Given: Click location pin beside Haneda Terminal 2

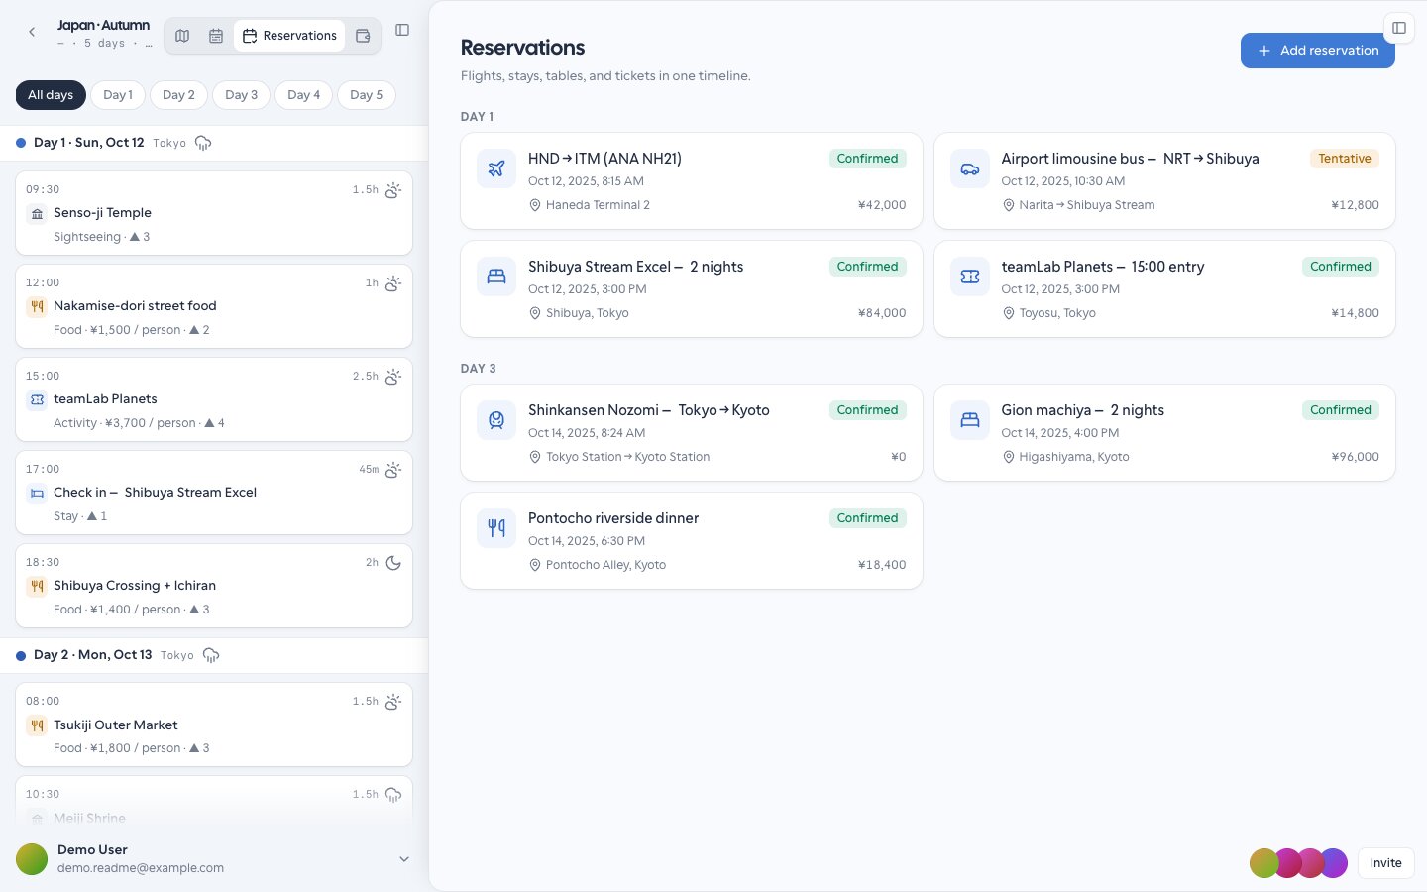Looking at the screenshot, I should coord(535,205).
